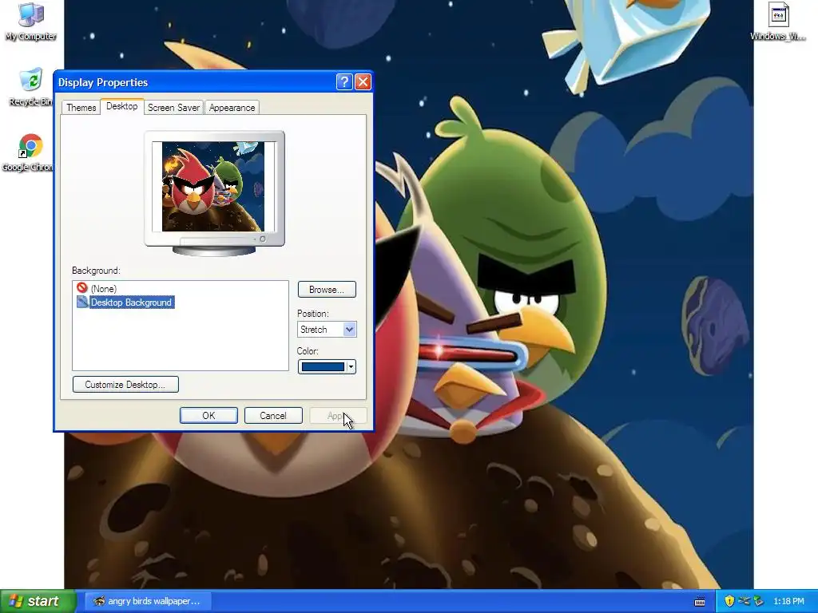Click the blue Color swatch
This screenshot has width=818, height=613.
[323, 367]
